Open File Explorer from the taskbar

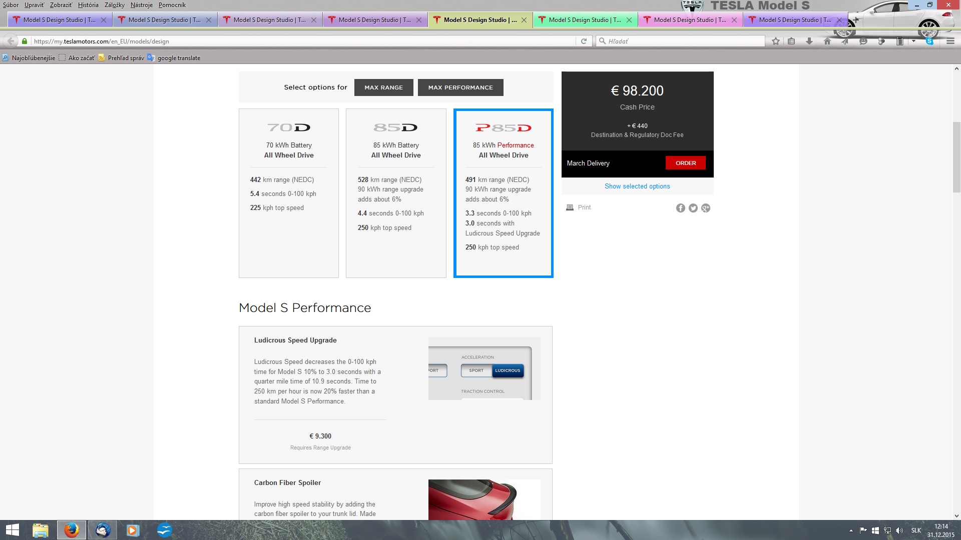tap(40, 530)
